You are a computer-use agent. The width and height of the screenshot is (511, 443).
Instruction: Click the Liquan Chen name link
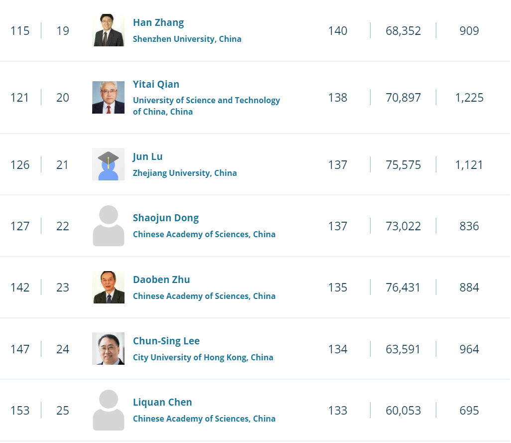[x=162, y=402]
